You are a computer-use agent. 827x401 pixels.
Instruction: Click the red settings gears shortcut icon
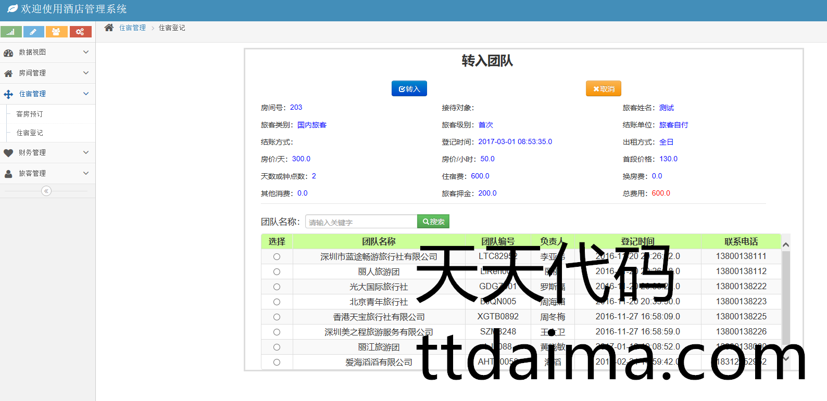80,32
